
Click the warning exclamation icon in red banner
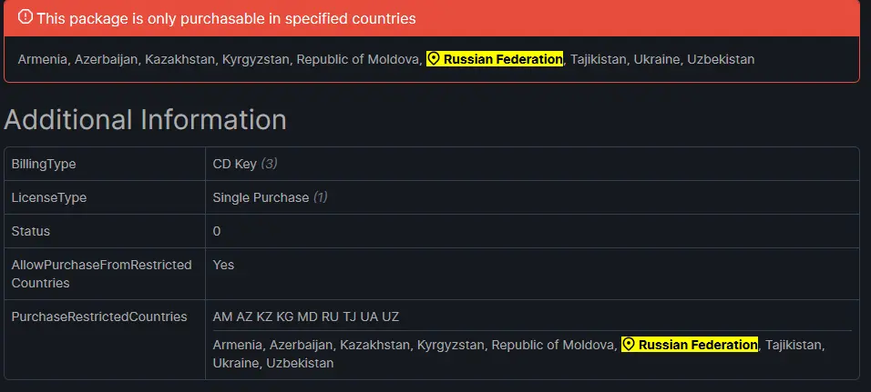click(25, 17)
